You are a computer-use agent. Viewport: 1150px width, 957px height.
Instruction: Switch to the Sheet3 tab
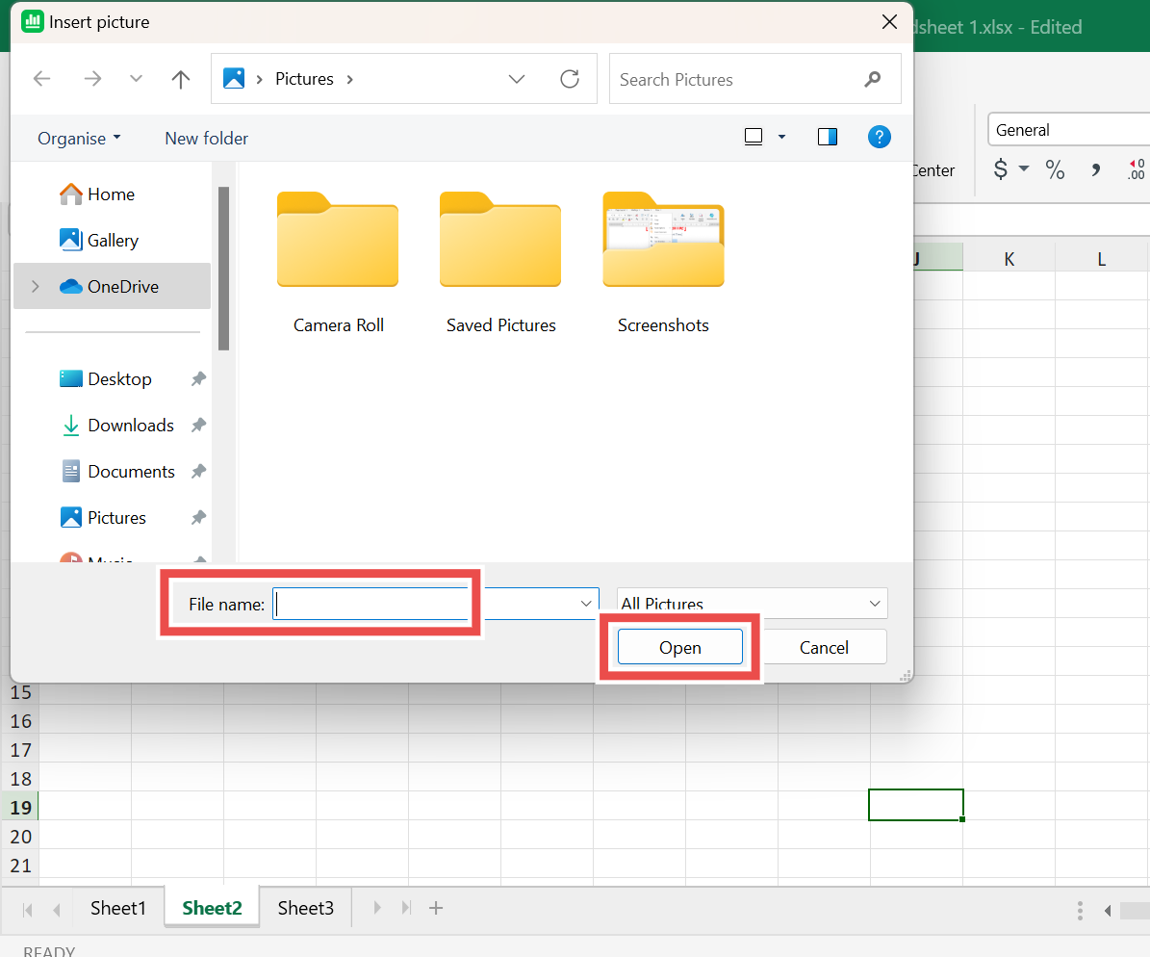(305, 908)
